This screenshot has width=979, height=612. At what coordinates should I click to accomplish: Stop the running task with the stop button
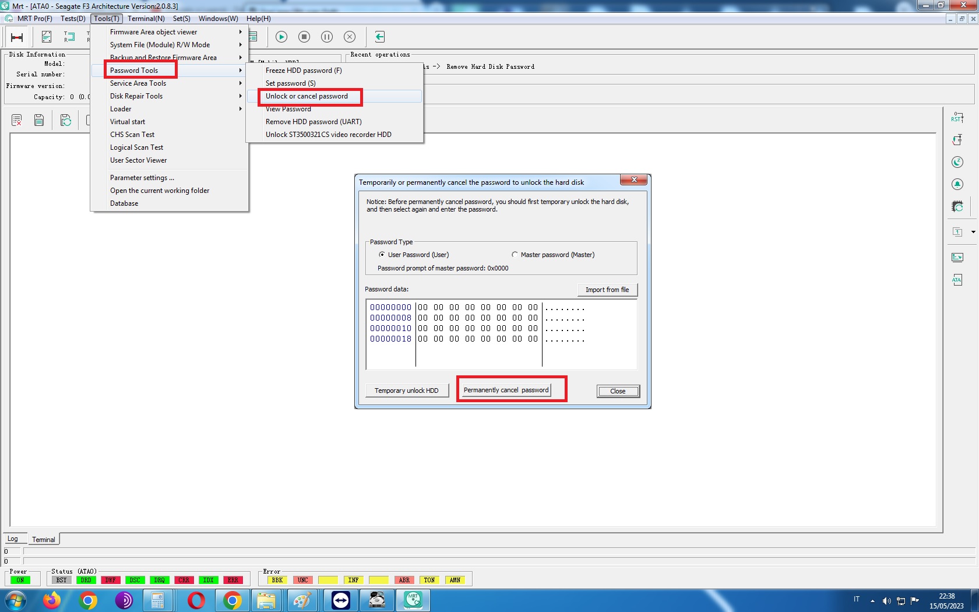[304, 37]
